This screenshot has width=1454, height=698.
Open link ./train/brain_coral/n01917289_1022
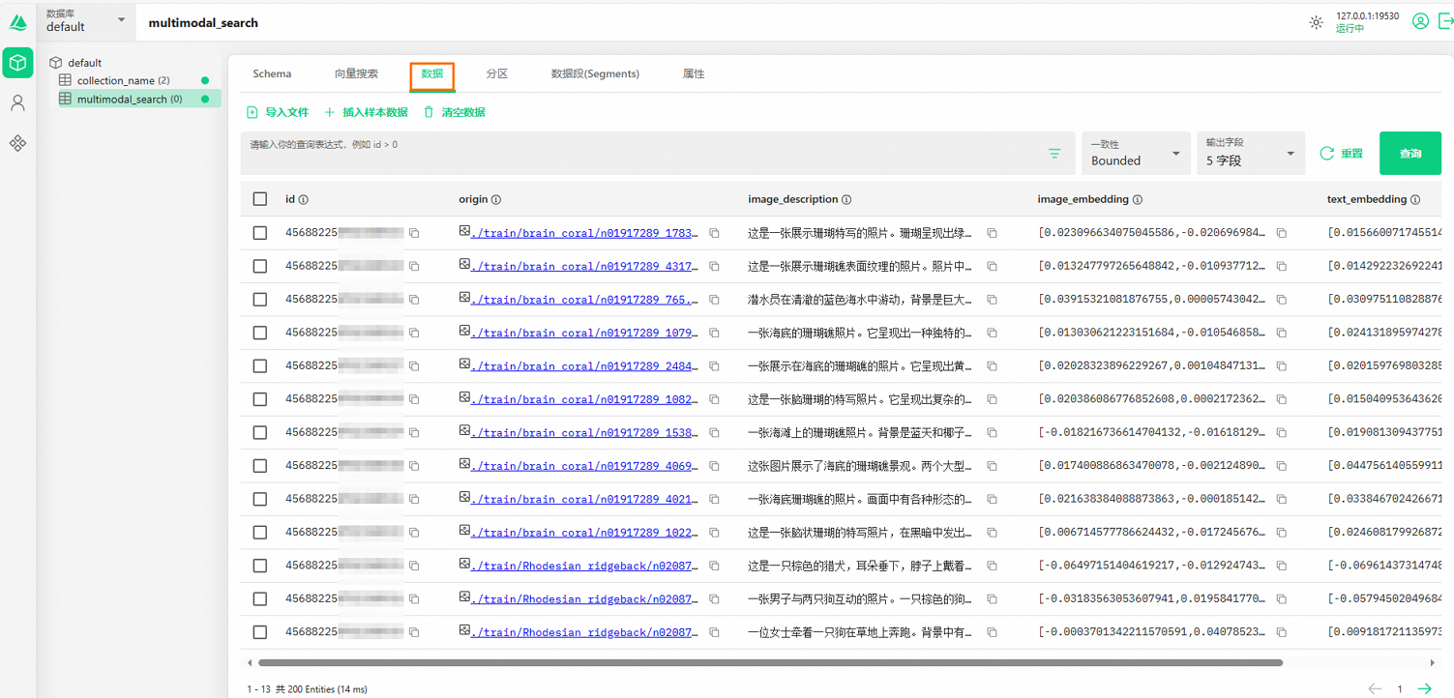click(583, 533)
